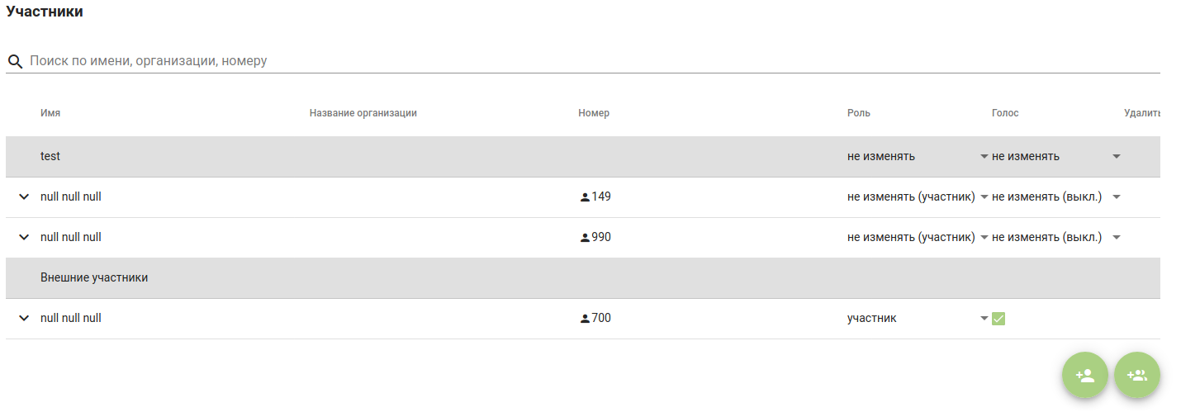This screenshot has width=1181, height=412.
Task: Click the person icon beside number 990
Action: coord(585,238)
